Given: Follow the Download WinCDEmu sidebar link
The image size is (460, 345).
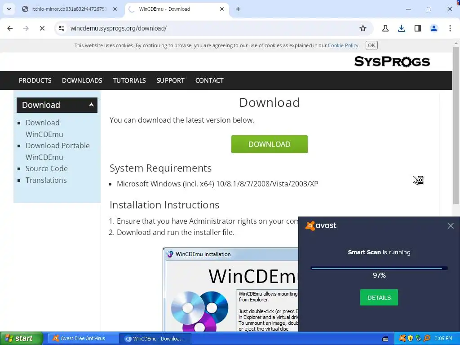Looking at the screenshot, I should click(44, 128).
